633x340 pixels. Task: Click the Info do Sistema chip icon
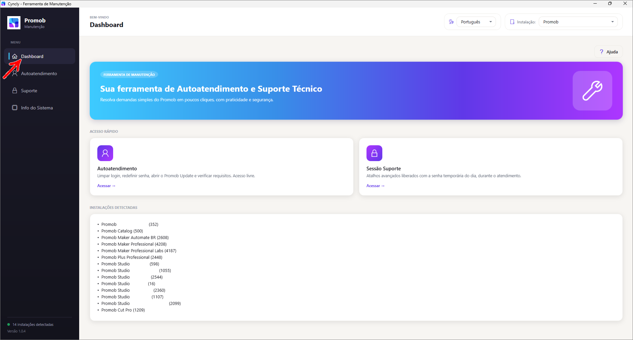[15, 108]
